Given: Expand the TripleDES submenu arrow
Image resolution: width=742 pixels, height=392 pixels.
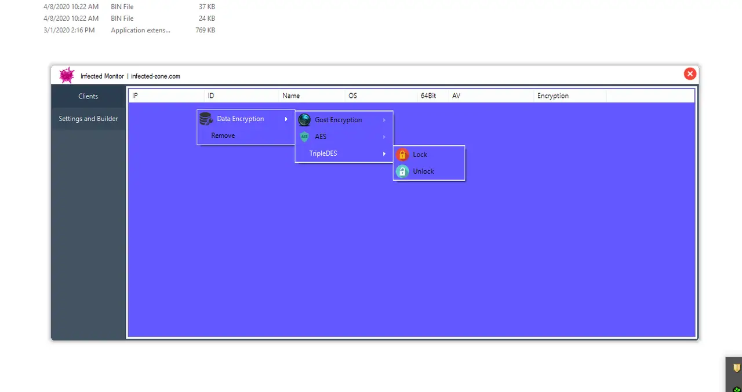Looking at the screenshot, I should point(384,153).
